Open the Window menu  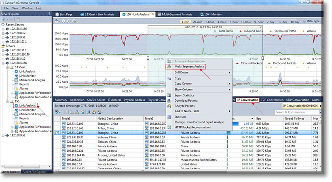[x=27, y=8]
